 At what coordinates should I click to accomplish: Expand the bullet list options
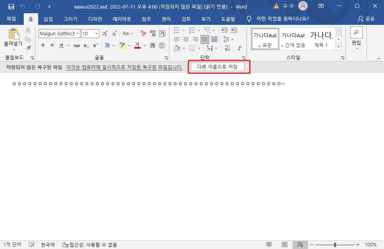[183, 30]
